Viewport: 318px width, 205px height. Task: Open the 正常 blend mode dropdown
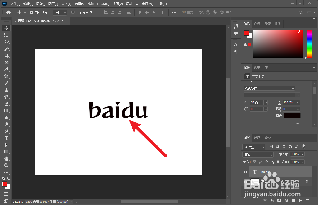(258, 154)
